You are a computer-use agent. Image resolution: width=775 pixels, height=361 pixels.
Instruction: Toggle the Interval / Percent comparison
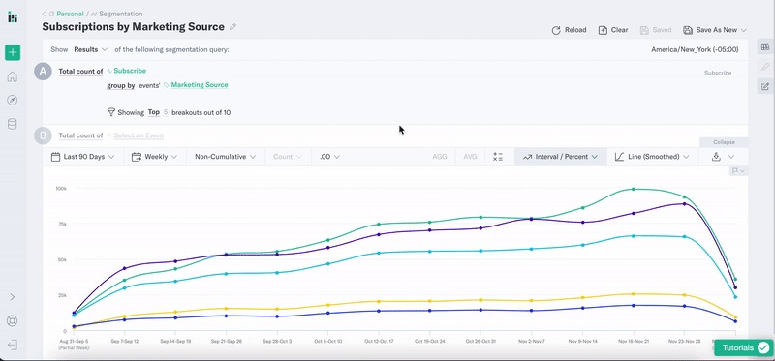click(561, 157)
